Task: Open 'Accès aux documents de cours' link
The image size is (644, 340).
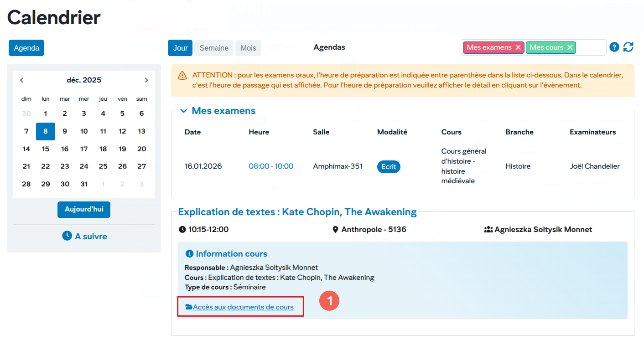Action: coord(243,307)
